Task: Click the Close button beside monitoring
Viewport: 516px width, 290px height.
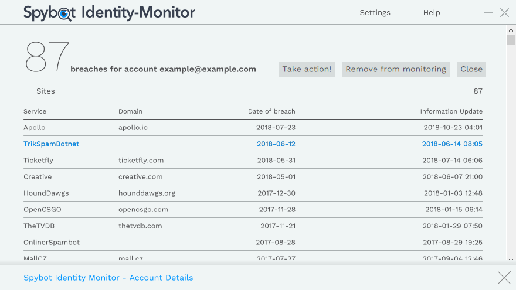Action: 471,69
